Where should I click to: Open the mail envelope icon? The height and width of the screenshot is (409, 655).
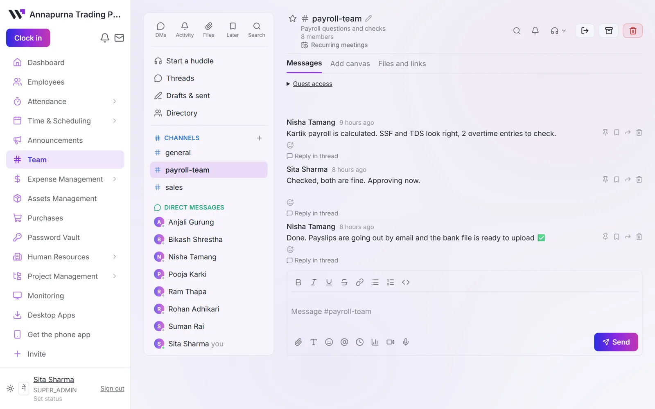(x=119, y=38)
